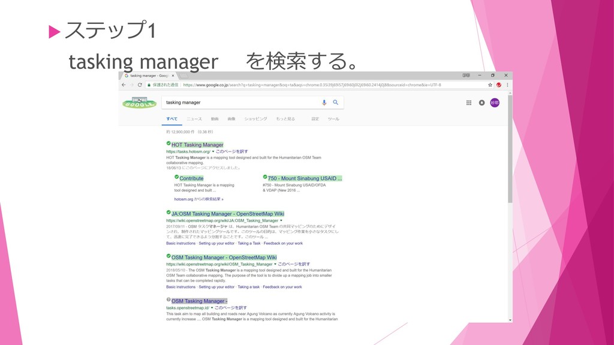Open last OSM Tasking Manager result title
The image size is (614, 345).
pos(199,301)
